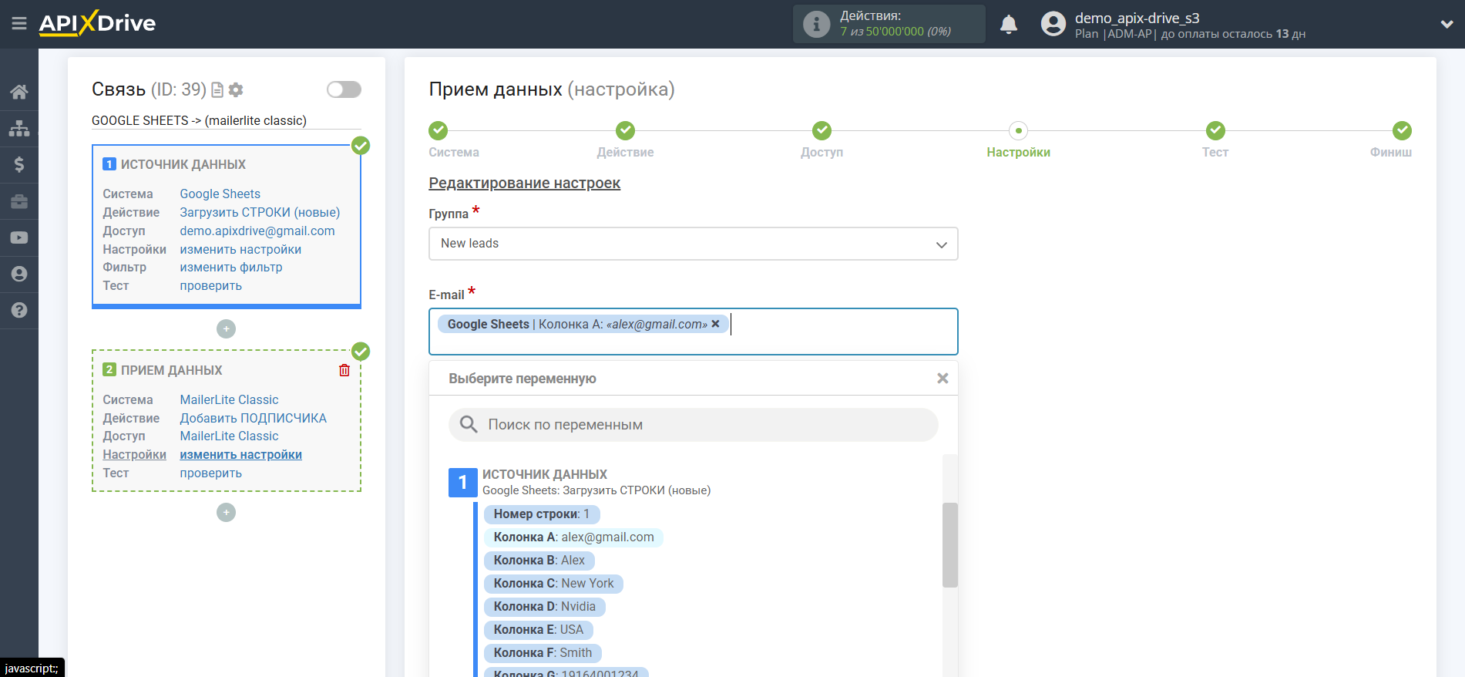Click source 'проверить' test link
This screenshot has width=1465, height=677.
[x=211, y=286]
